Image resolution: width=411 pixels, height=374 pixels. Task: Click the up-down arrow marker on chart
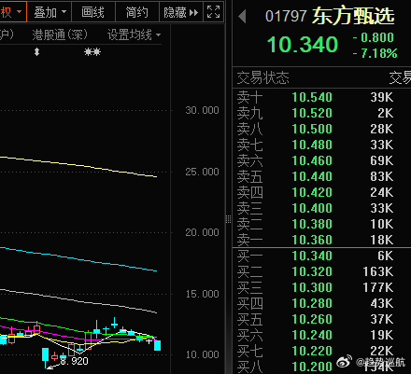tap(36, 51)
